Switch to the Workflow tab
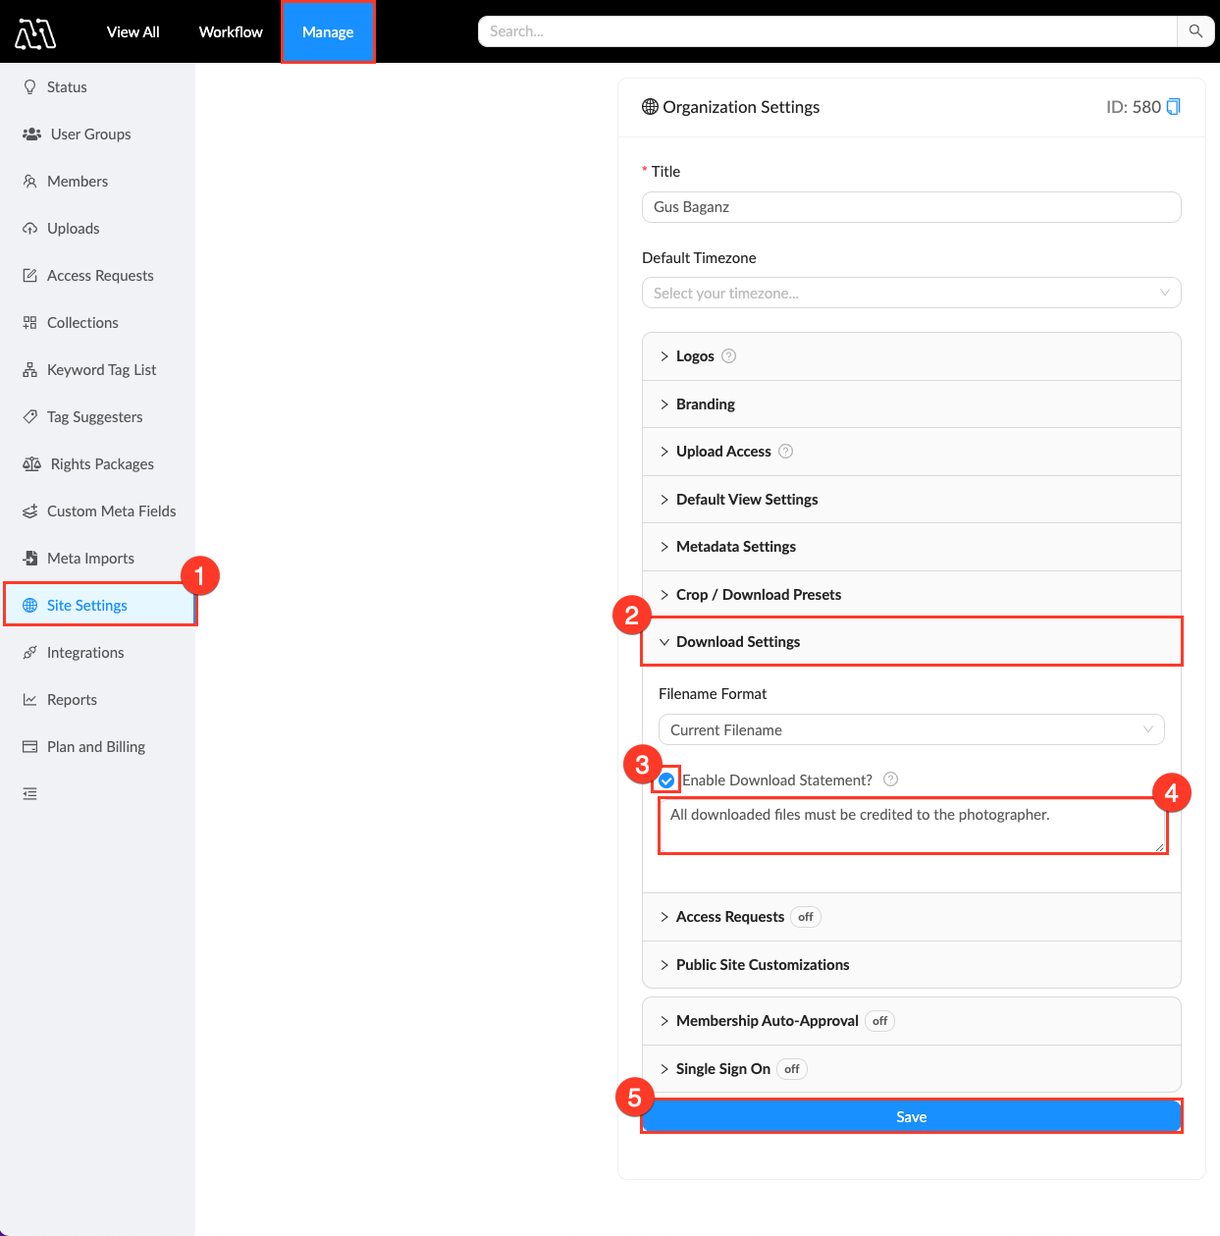The width and height of the screenshot is (1220, 1236). 231,32
